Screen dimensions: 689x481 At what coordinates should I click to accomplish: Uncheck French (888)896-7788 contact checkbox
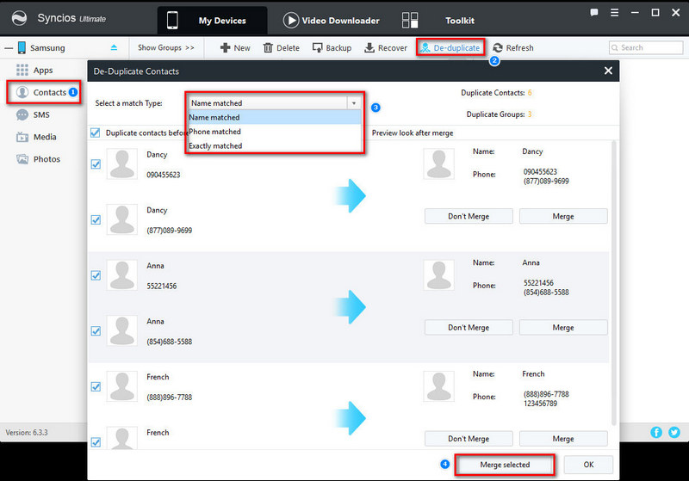tap(96, 386)
